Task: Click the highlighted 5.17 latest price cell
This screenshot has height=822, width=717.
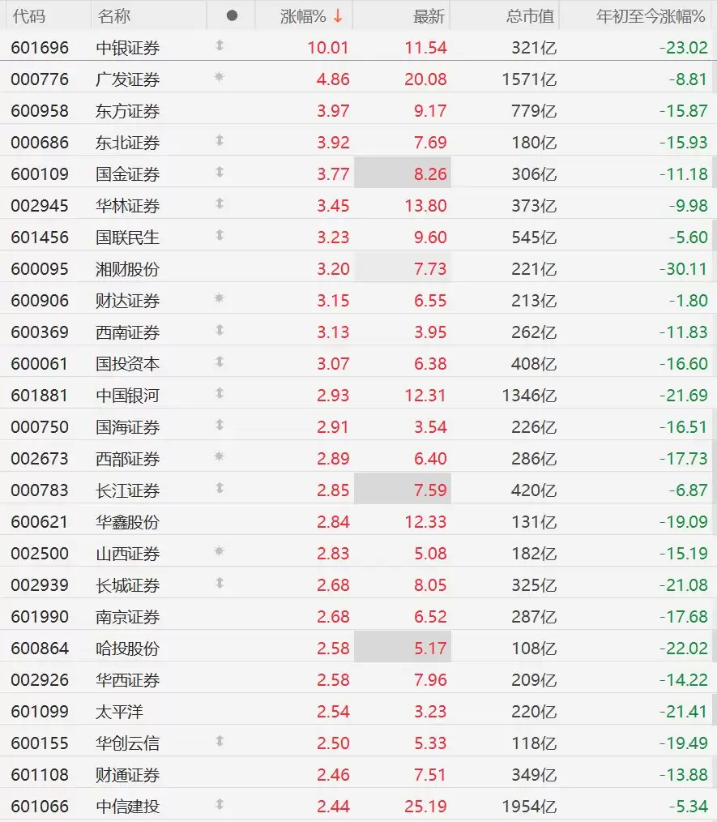Action: (402, 646)
